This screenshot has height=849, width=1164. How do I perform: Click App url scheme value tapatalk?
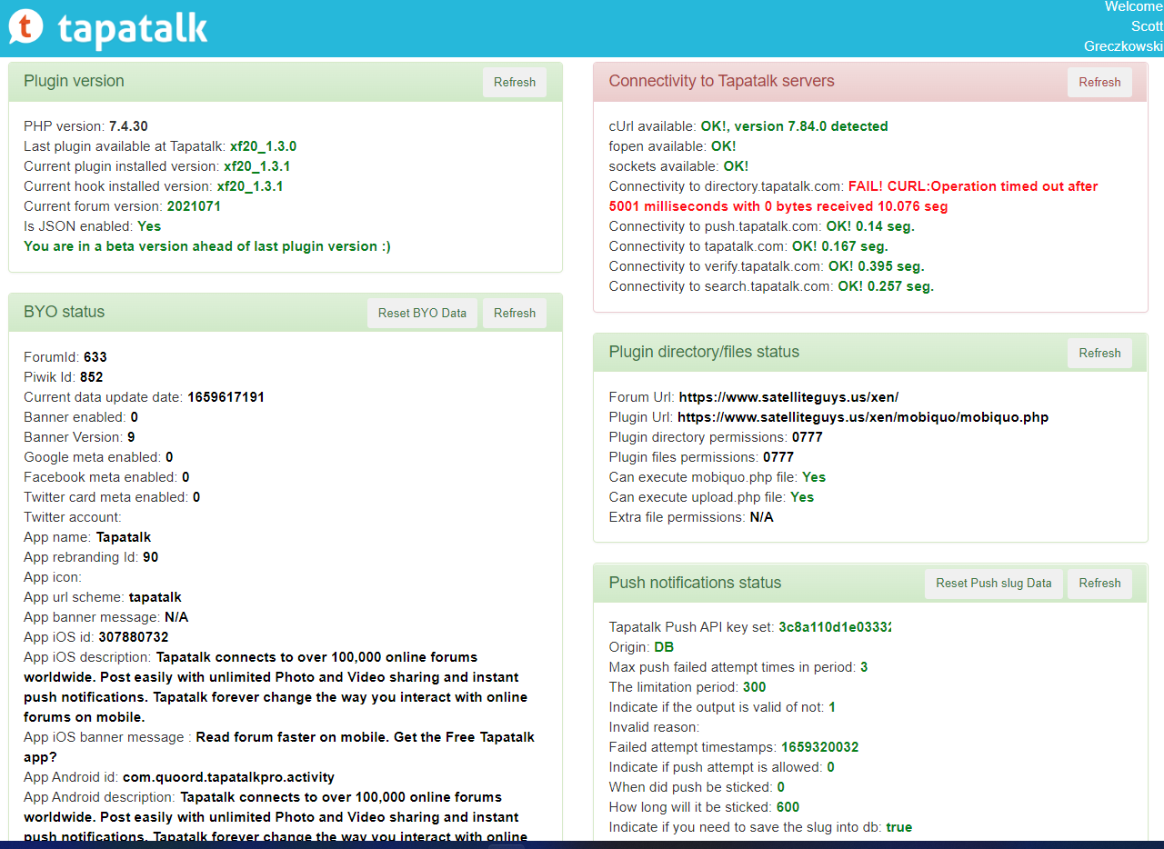pyautogui.click(x=156, y=597)
